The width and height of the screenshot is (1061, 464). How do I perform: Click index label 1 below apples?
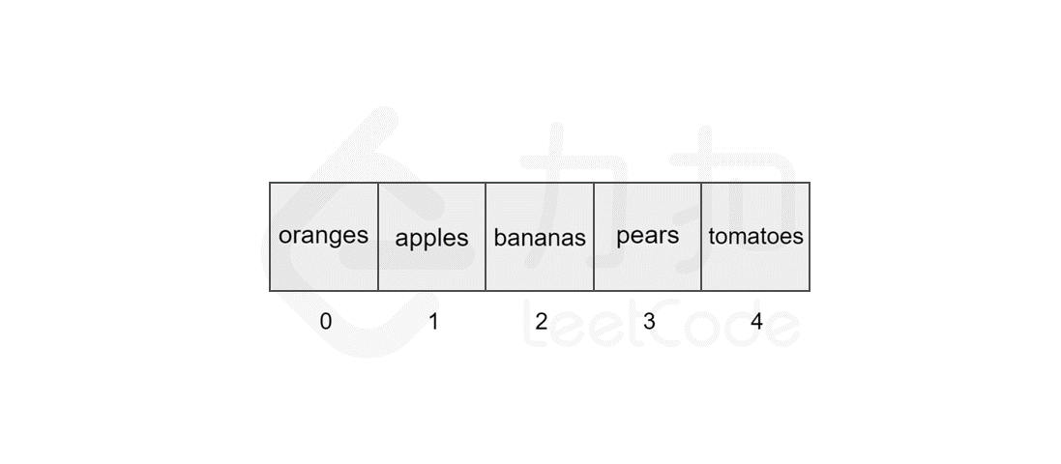433,322
